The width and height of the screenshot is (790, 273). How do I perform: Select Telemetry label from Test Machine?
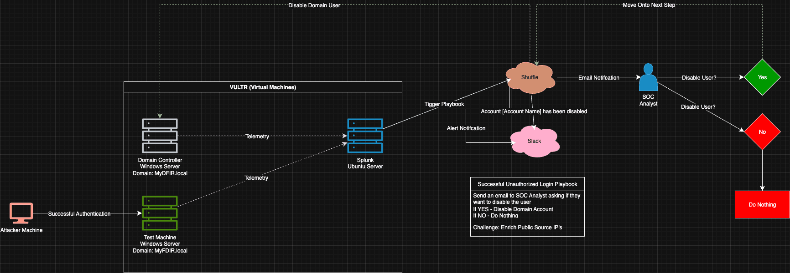(256, 178)
